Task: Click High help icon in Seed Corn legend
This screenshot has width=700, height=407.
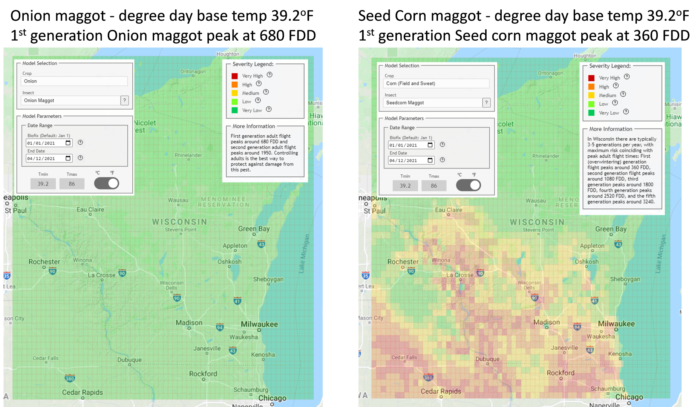Action: [x=616, y=86]
